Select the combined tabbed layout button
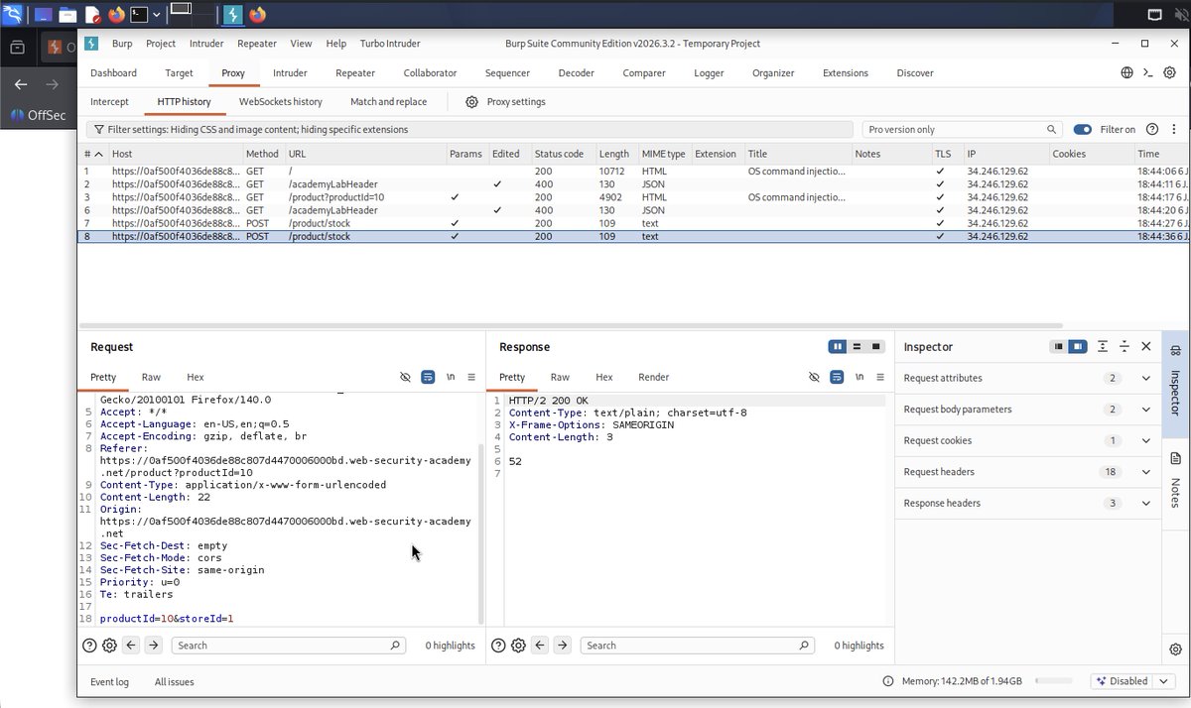Screen dimensions: 1191x708 (x=876, y=347)
